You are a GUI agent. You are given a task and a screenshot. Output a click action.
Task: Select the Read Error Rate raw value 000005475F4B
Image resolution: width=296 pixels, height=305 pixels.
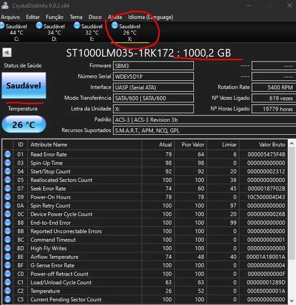(266, 154)
